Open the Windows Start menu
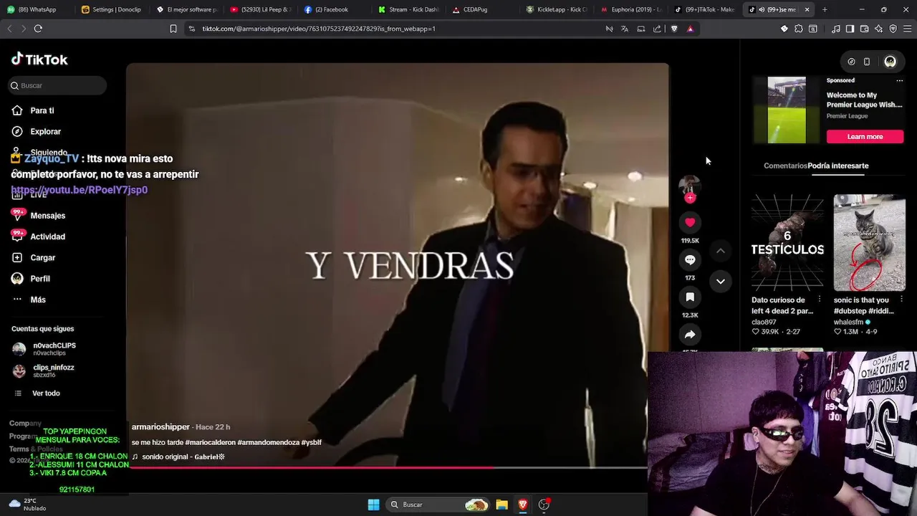Viewport: 917px width, 516px height. coord(373,505)
